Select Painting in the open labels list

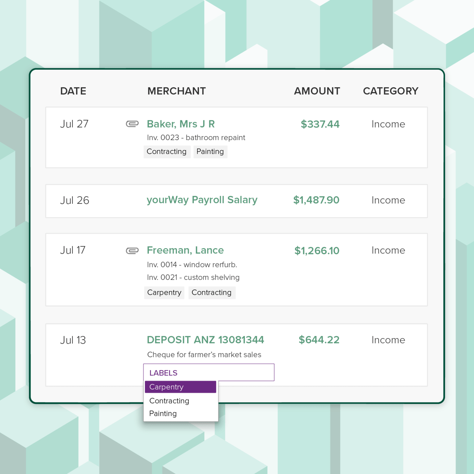click(162, 413)
